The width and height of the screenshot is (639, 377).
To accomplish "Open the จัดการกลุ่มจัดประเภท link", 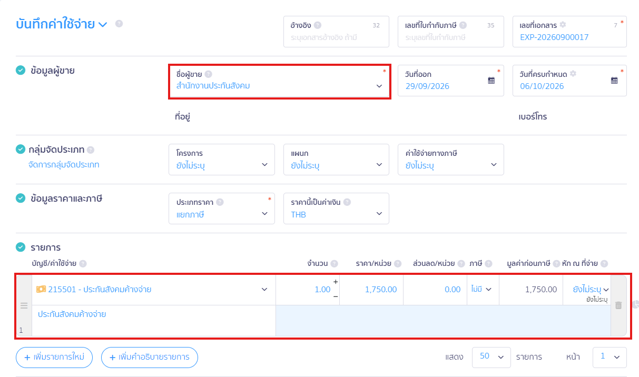I will click(64, 165).
